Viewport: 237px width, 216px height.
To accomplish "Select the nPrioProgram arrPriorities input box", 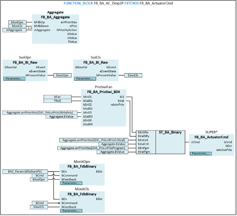I will coord(93,148).
